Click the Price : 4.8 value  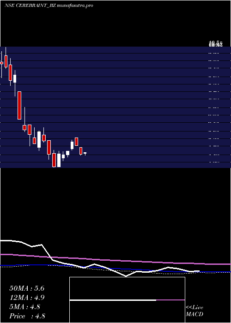27,316
